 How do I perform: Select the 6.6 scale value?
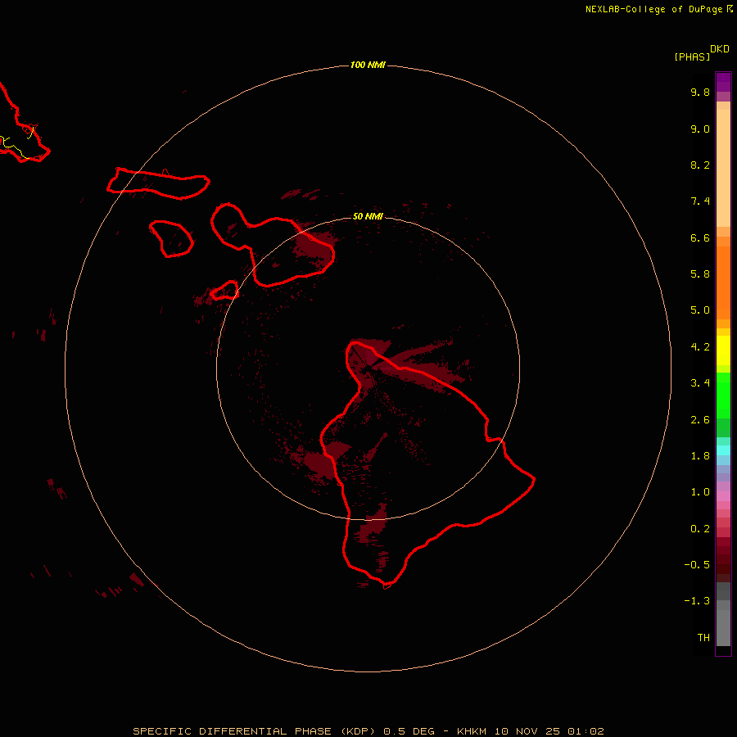(700, 237)
